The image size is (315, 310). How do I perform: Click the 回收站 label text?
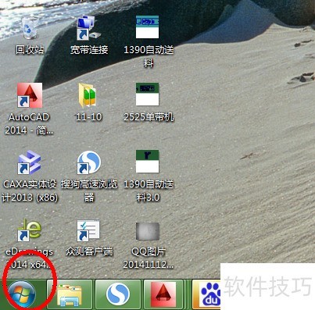(x=30, y=49)
